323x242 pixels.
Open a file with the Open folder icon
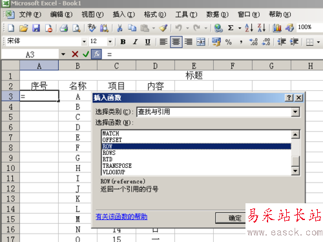[24, 28]
